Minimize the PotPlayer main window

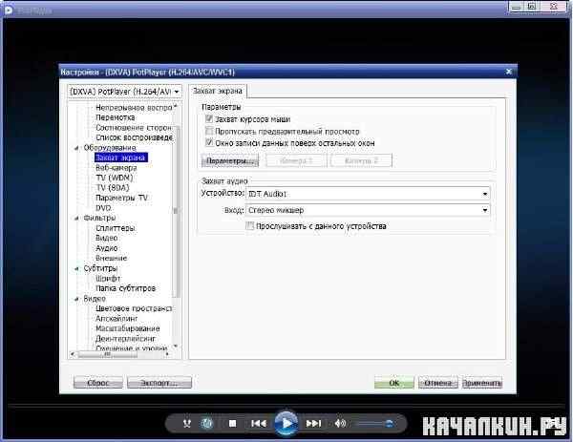click(x=517, y=7)
